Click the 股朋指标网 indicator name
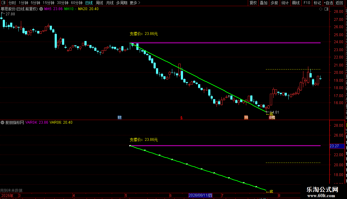This screenshot has height=199, width=347. pyautogui.click(x=15, y=122)
